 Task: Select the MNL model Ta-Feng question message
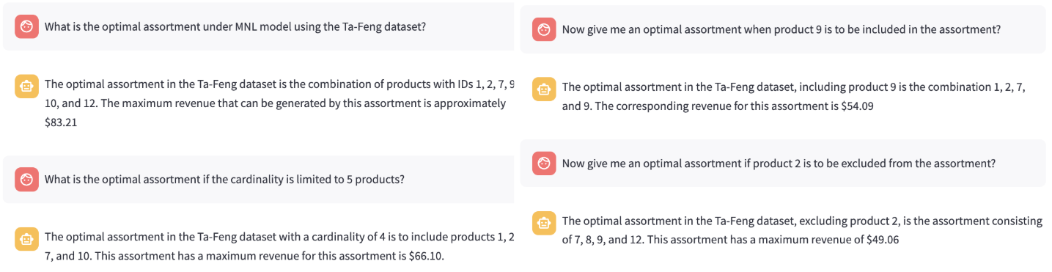pos(235,26)
